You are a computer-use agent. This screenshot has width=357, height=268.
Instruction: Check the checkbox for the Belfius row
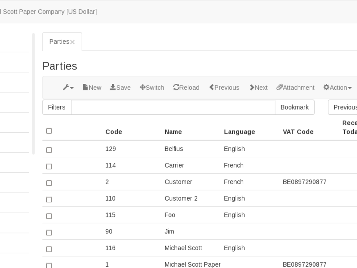click(x=49, y=150)
